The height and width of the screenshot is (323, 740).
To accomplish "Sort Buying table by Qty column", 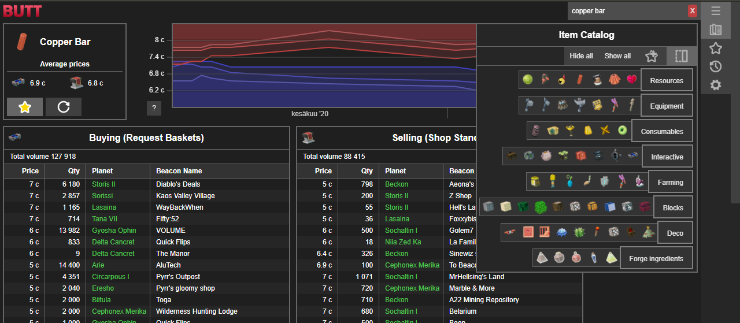I will click(x=65, y=171).
